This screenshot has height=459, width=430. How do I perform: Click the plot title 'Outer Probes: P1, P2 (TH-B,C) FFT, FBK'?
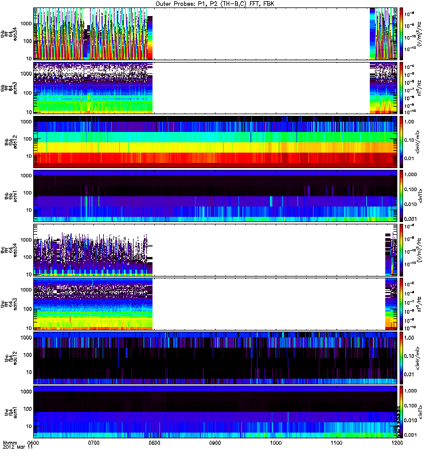[215, 4]
